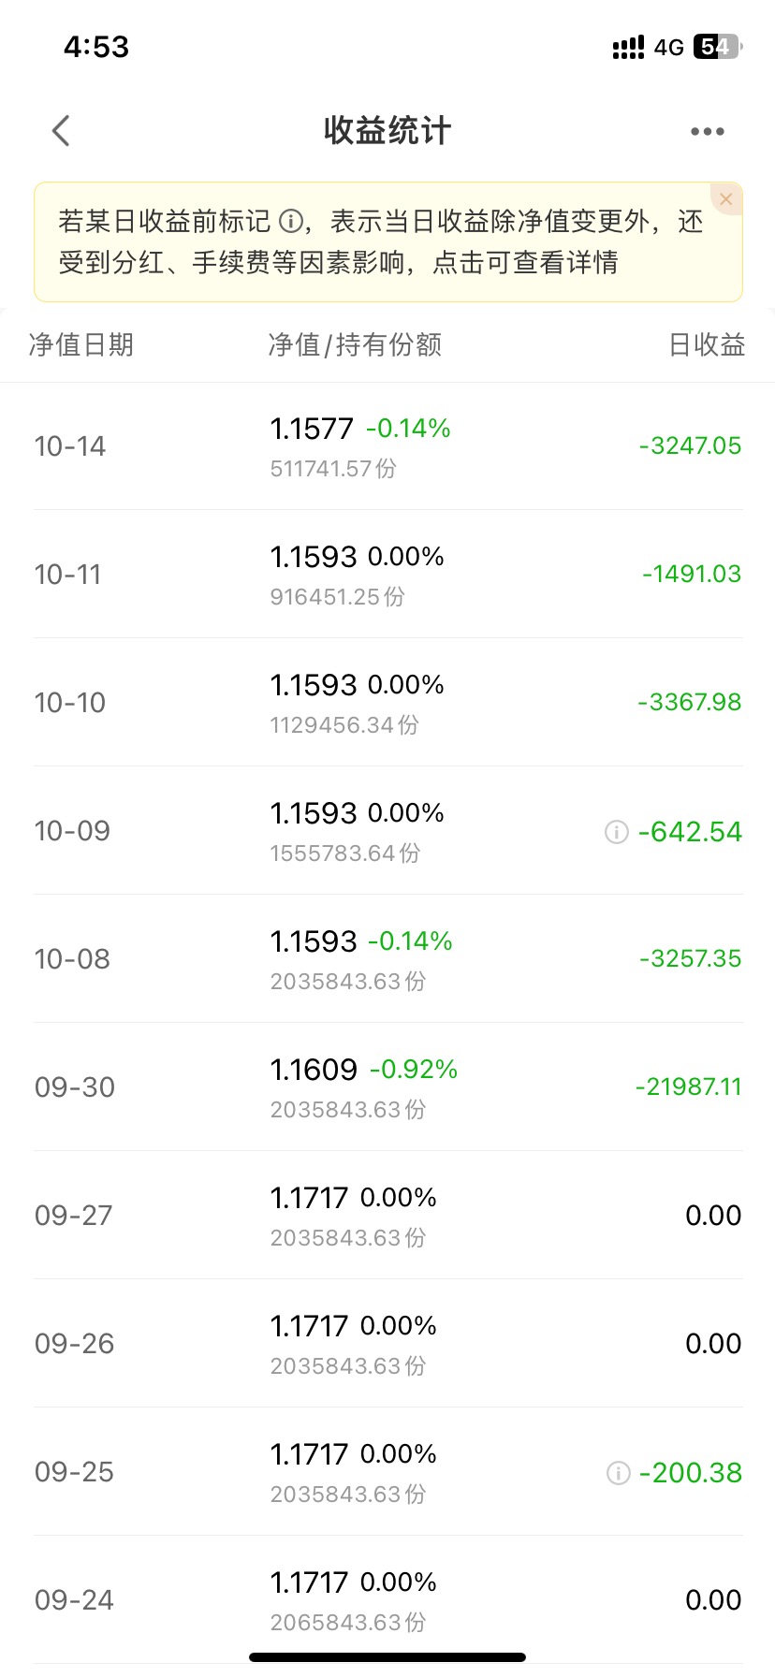Tap the info icon beside -642.54

click(x=617, y=831)
